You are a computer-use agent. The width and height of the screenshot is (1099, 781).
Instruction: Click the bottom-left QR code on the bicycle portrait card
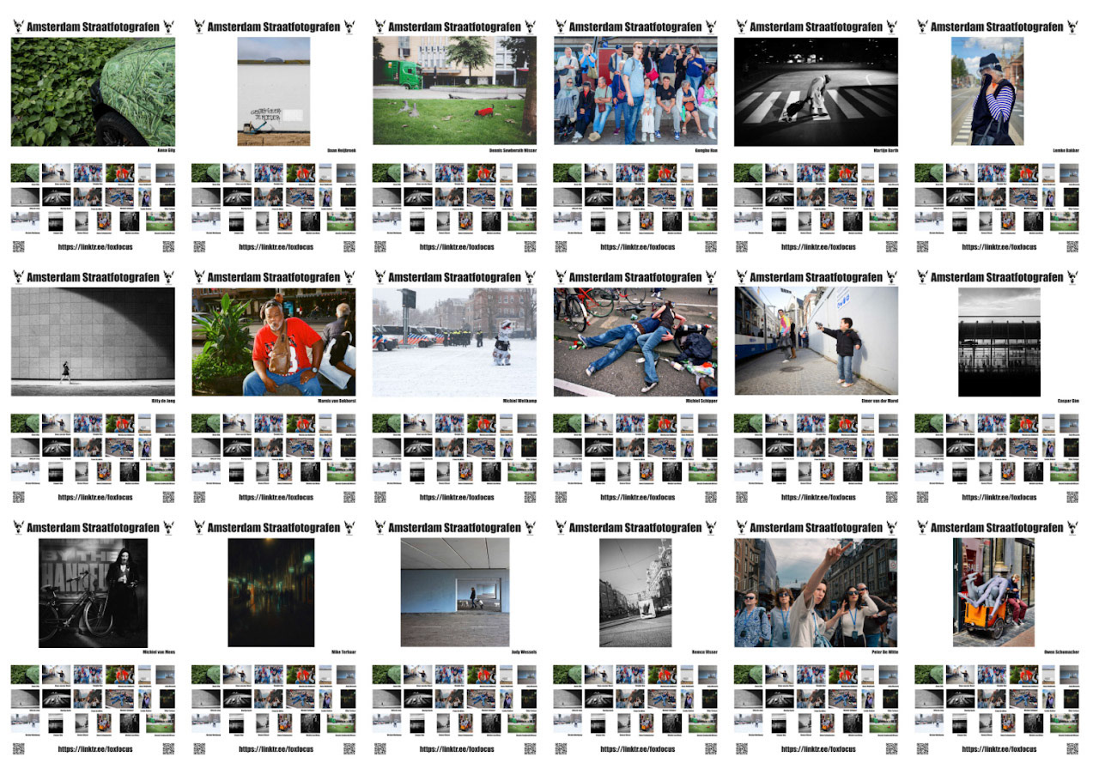[x=18, y=748]
